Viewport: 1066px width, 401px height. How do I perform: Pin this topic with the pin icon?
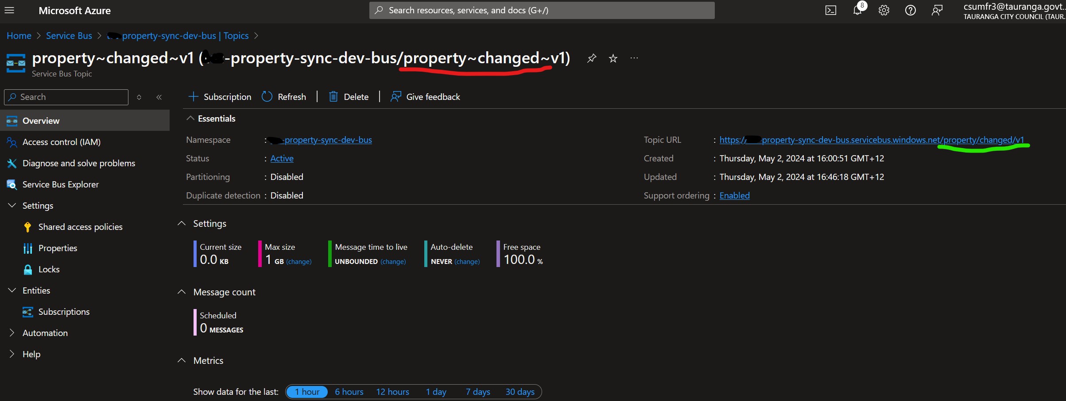point(591,58)
